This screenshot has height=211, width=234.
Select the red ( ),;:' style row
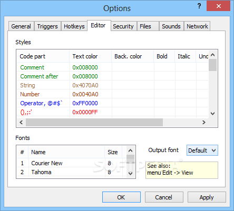(112, 112)
